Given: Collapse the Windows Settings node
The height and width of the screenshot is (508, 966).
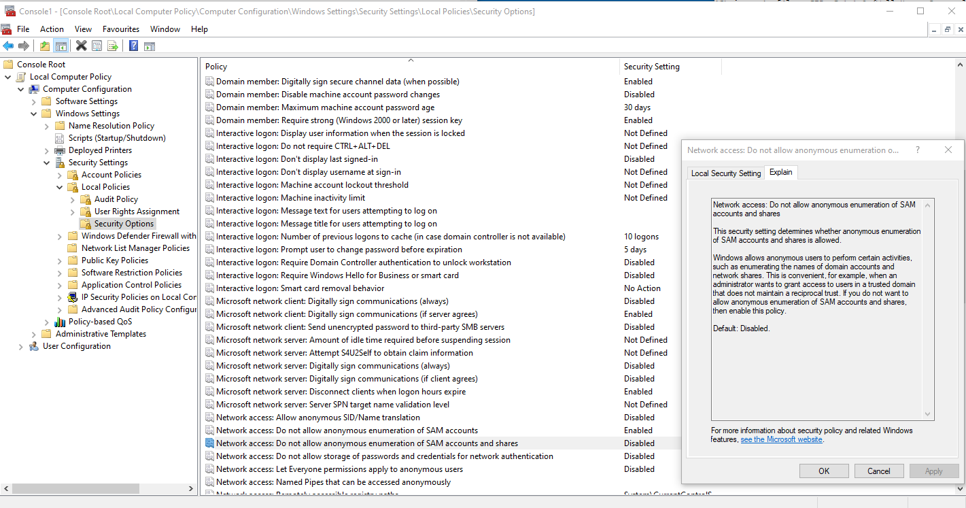Looking at the screenshot, I should [34, 114].
